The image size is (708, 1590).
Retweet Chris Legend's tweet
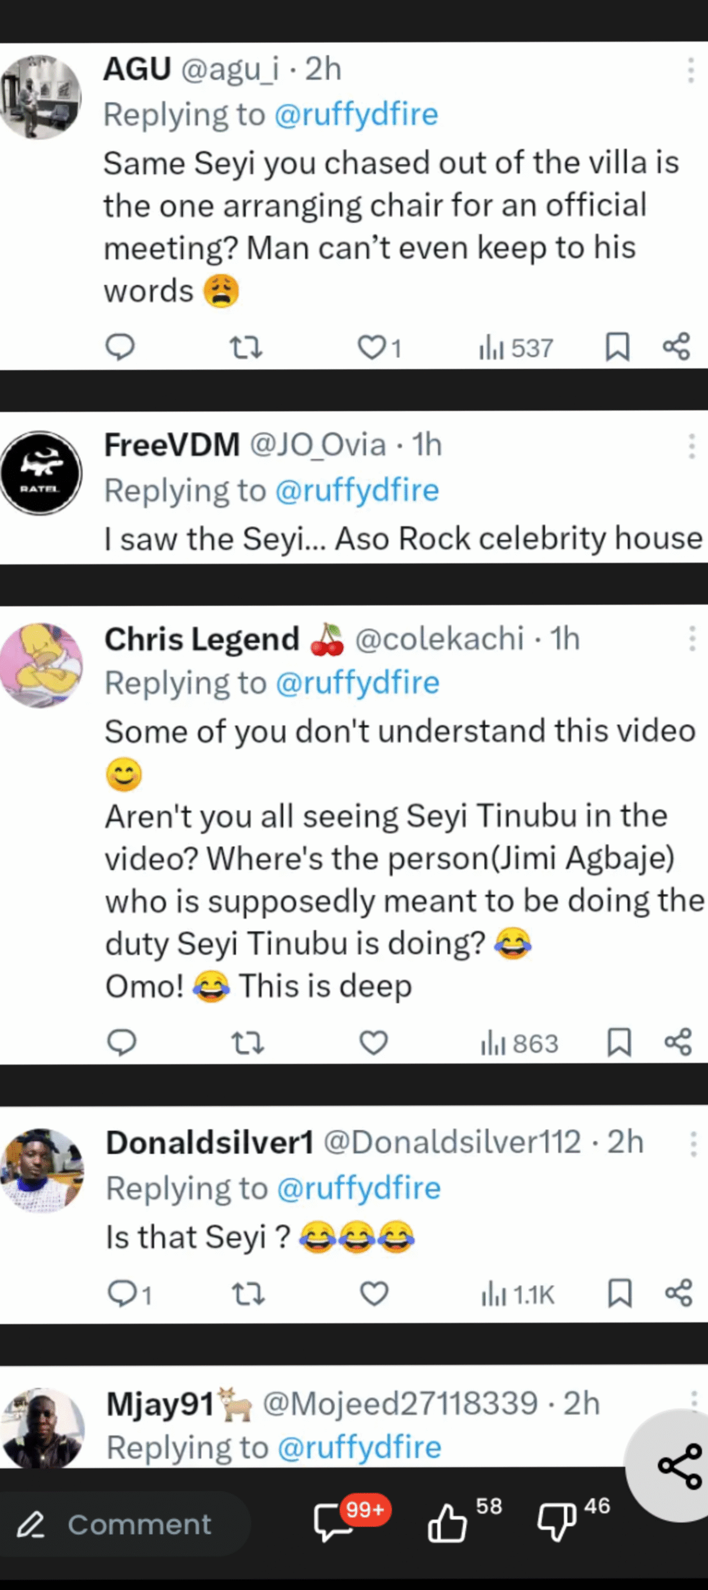248,1043
